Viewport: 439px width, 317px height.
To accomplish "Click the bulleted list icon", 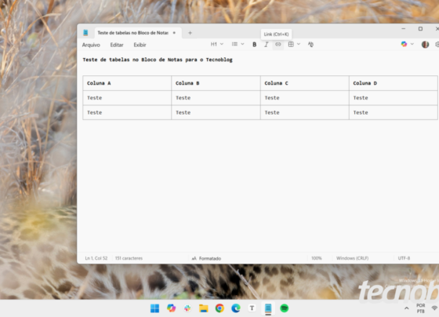I will tap(234, 44).
